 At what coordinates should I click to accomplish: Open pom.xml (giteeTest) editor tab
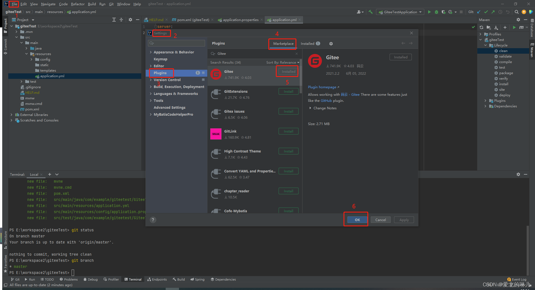193,20
